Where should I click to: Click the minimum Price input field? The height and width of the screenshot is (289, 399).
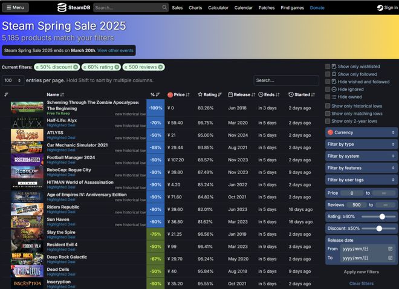click(x=352, y=193)
